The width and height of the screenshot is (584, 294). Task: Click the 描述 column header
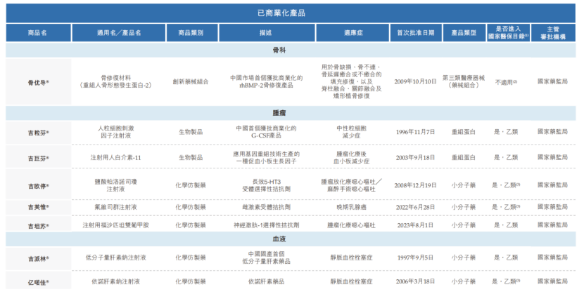(267, 33)
